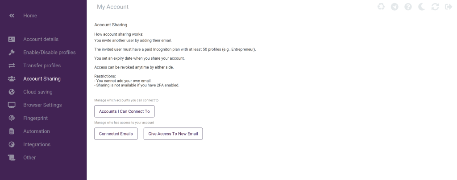Screen dimensions: 457x180
Task: Open the Automation menu item
Action: (37, 131)
